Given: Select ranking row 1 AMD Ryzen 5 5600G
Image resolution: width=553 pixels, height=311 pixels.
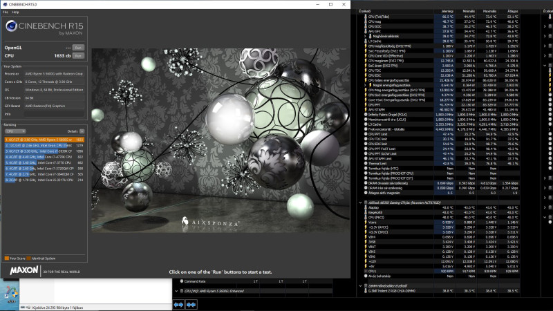Looking at the screenshot, I should coord(44,140).
